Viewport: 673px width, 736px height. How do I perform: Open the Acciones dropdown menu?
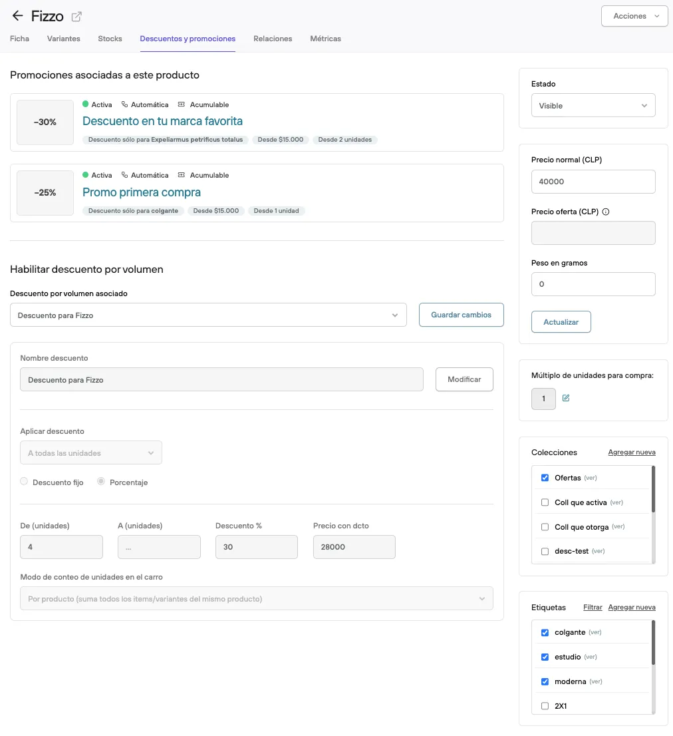(x=634, y=16)
